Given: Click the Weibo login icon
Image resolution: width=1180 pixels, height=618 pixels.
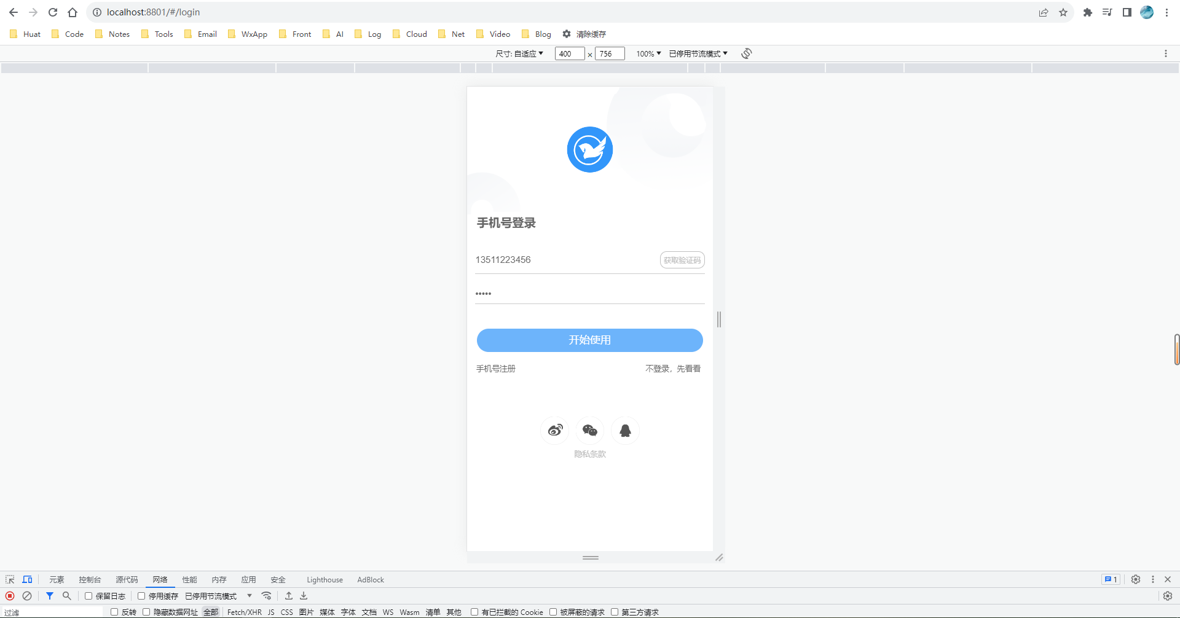Looking at the screenshot, I should (555, 430).
